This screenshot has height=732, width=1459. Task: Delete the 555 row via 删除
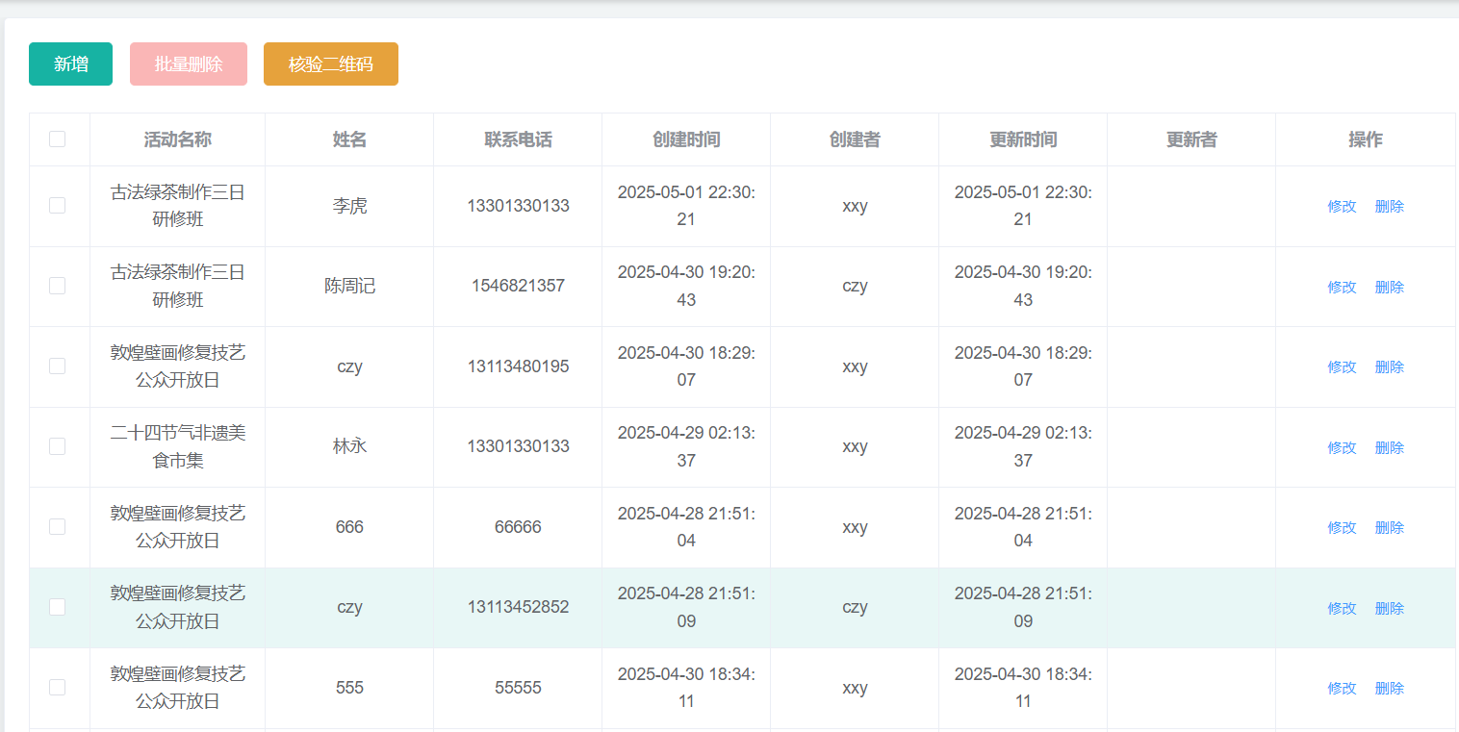click(1389, 689)
